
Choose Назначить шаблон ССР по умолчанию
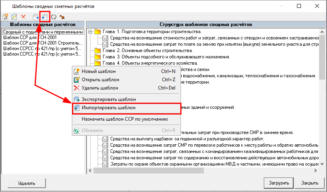click(126, 119)
